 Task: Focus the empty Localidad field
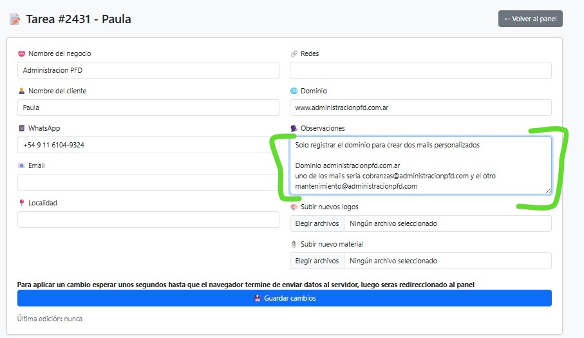click(x=148, y=220)
